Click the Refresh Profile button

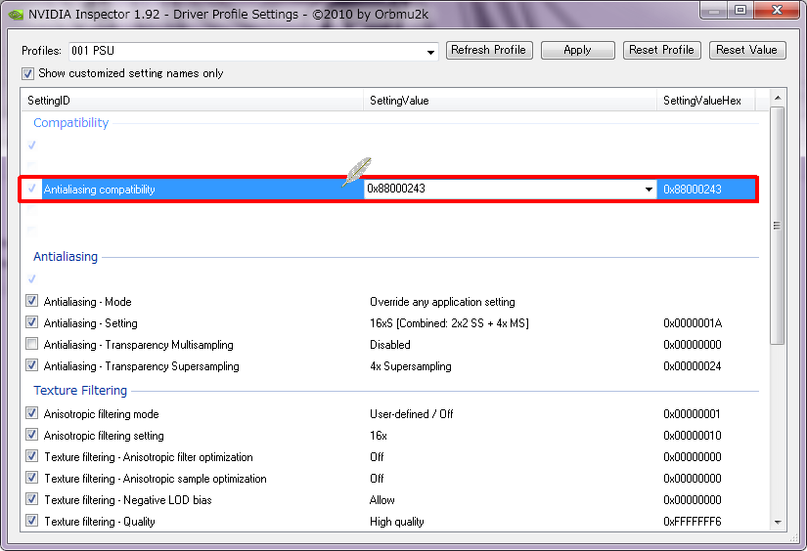[x=489, y=51]
